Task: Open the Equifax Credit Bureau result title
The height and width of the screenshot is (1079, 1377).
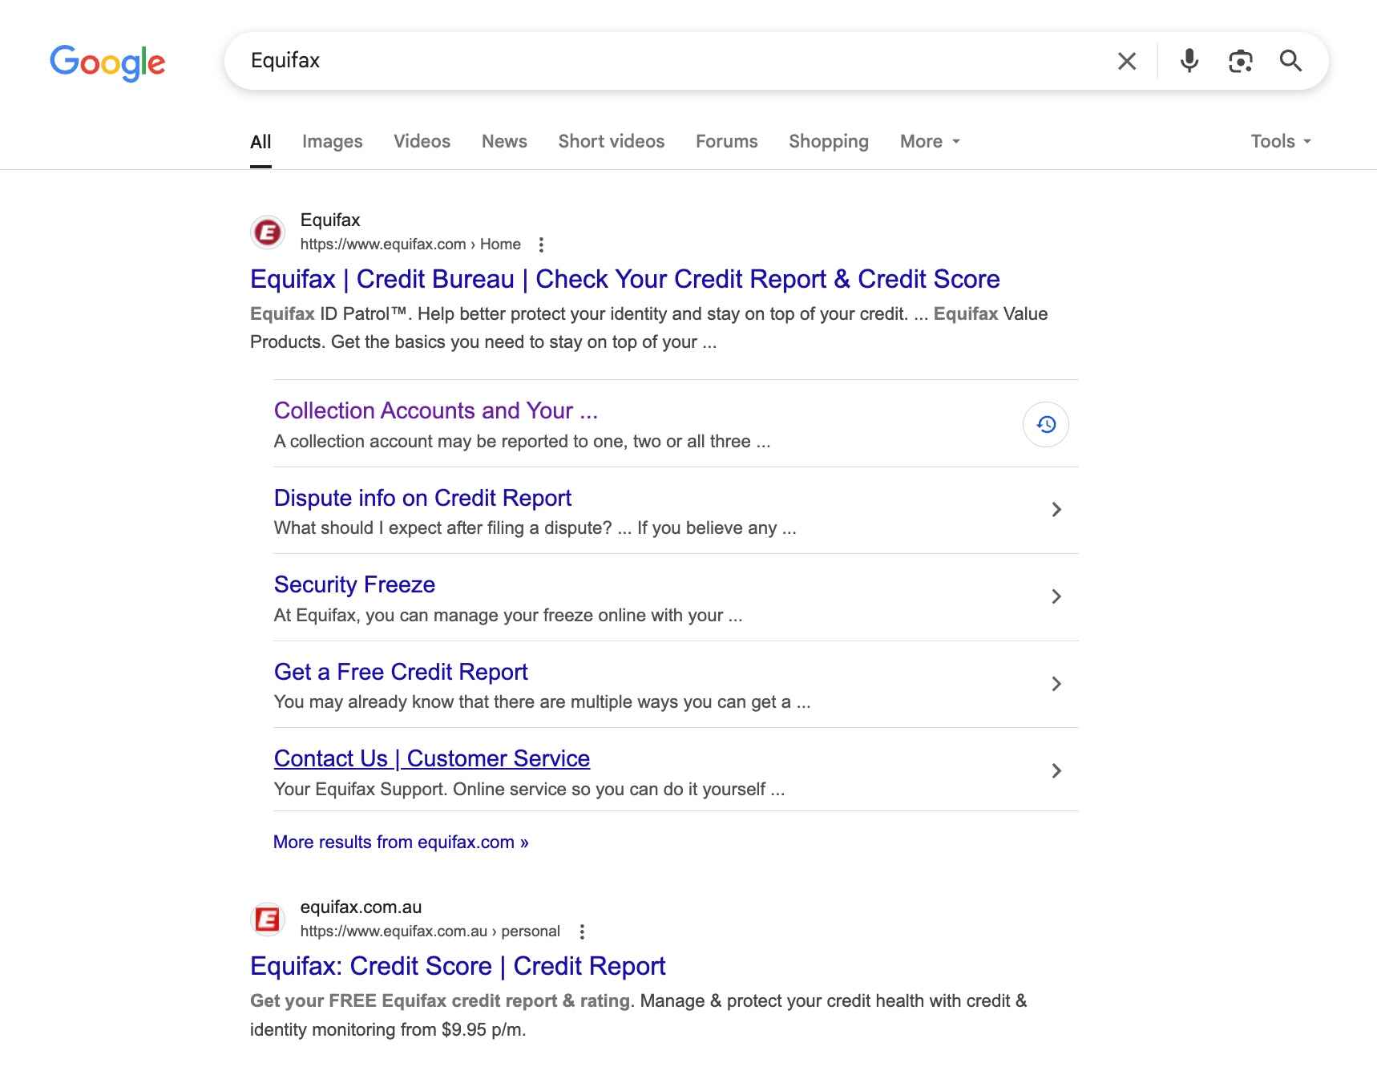Action: coord(624,279)
